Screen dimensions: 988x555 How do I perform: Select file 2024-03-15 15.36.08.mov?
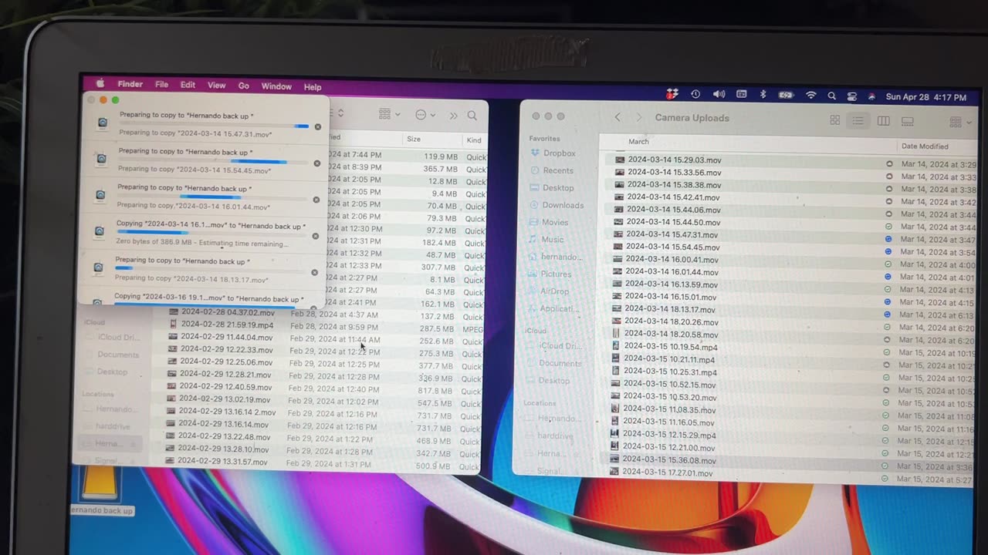click(668, 460)
